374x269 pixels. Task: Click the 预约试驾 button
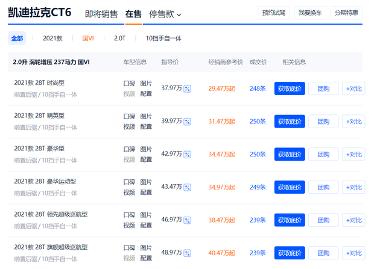click(x=274, y=13)
